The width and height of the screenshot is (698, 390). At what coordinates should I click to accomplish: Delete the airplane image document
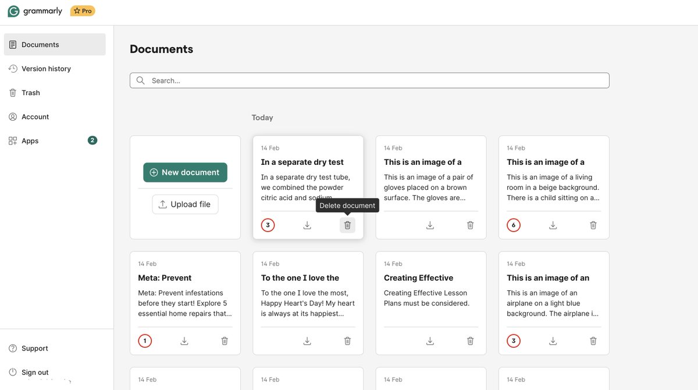[593, 341]
